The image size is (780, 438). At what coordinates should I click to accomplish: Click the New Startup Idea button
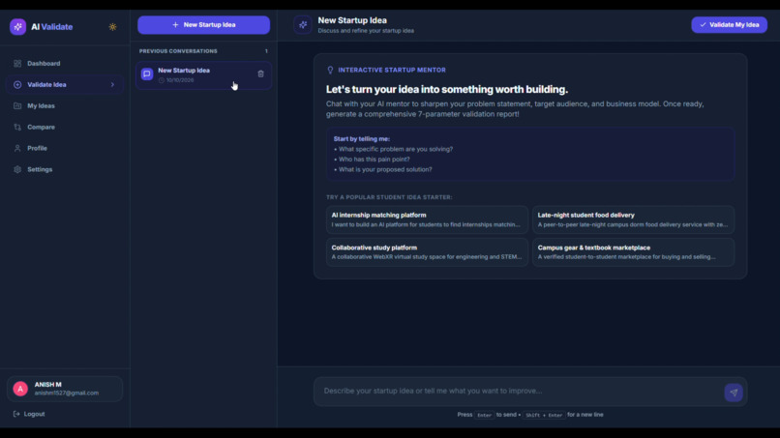tap(203, 25)
